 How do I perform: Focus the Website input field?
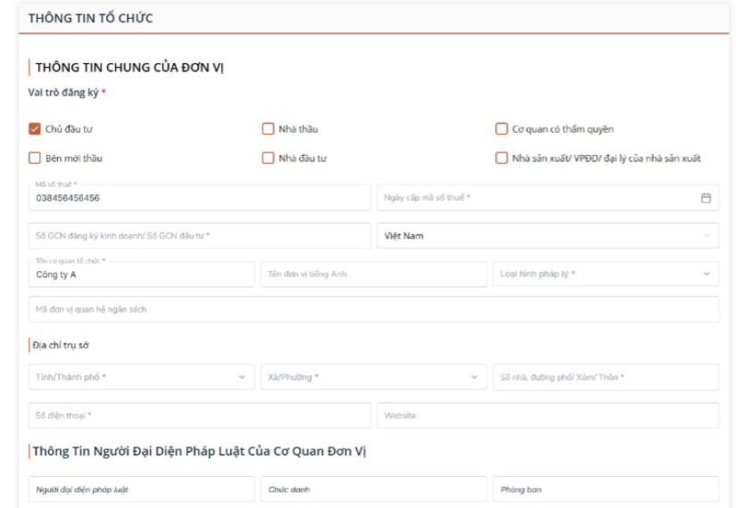pyautogui.click(x=548, y=415)
